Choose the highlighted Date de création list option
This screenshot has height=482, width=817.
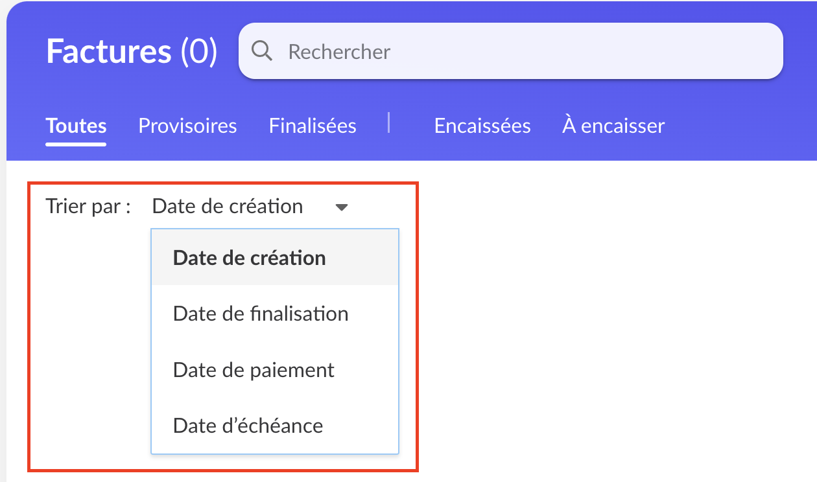(x=275, y=257)
